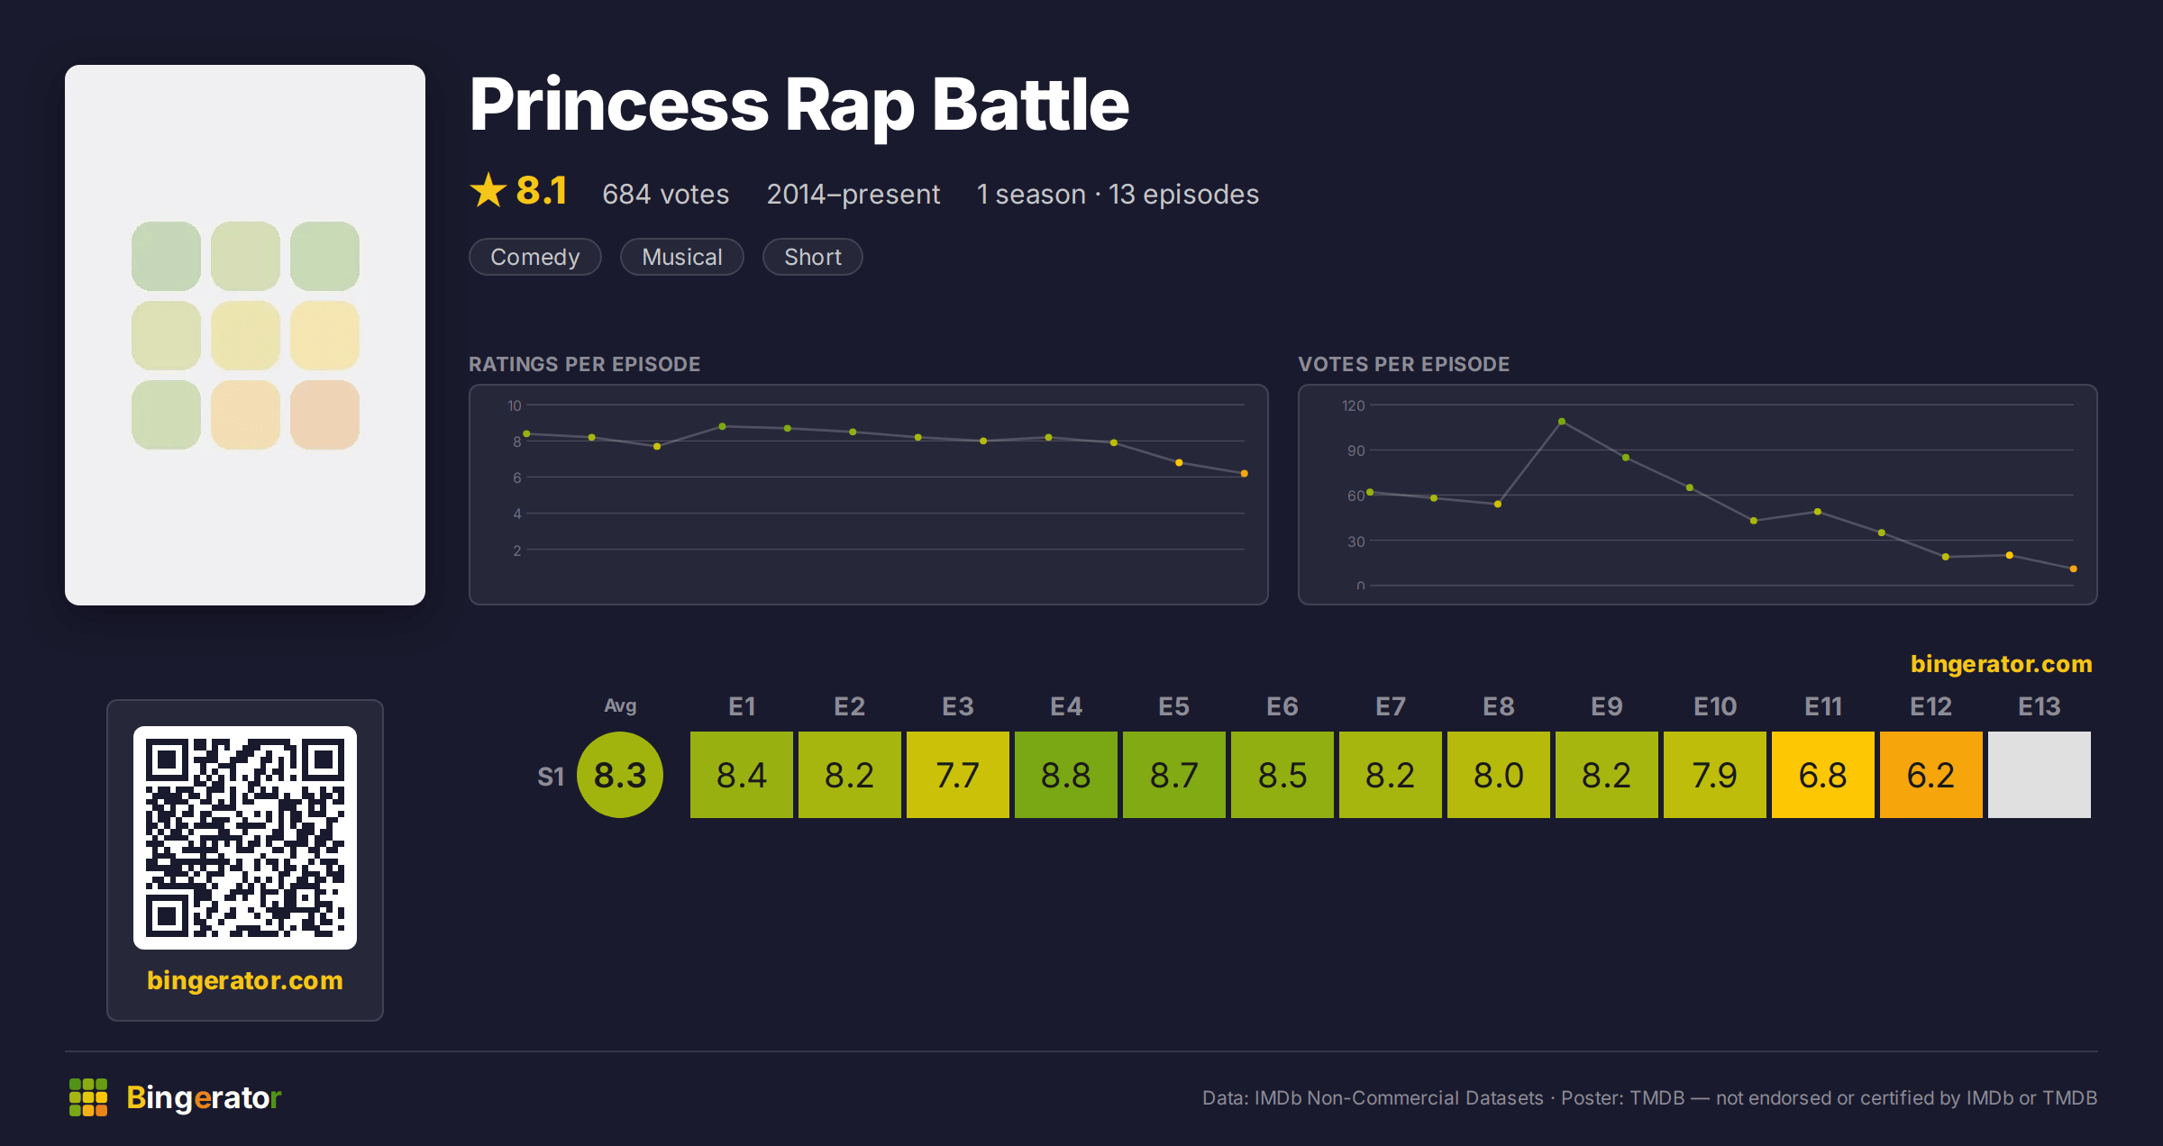Click the QR code image
This screenshot has width=2163, height=1146.
(245, 838)
